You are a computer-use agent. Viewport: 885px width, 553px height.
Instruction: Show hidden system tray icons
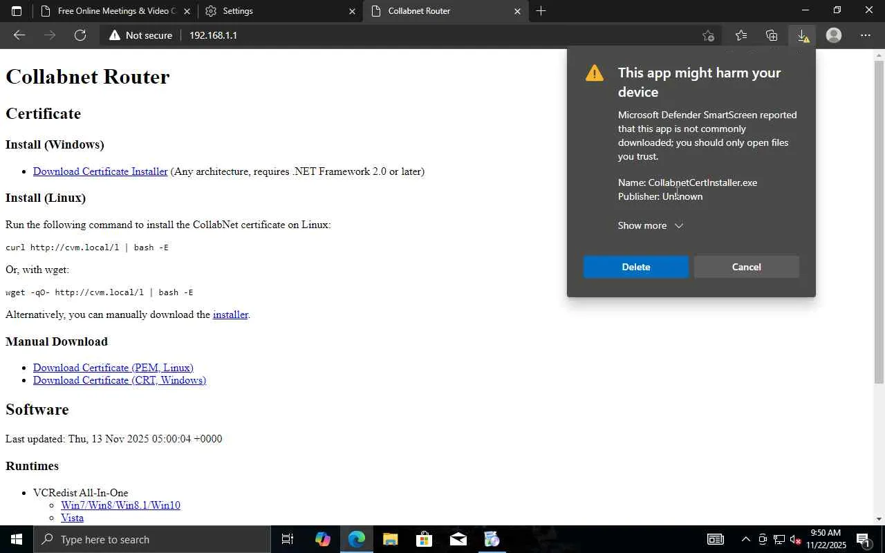(745, 539)
